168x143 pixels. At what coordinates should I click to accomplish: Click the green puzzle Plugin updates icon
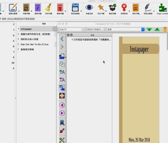coord(163,7)
